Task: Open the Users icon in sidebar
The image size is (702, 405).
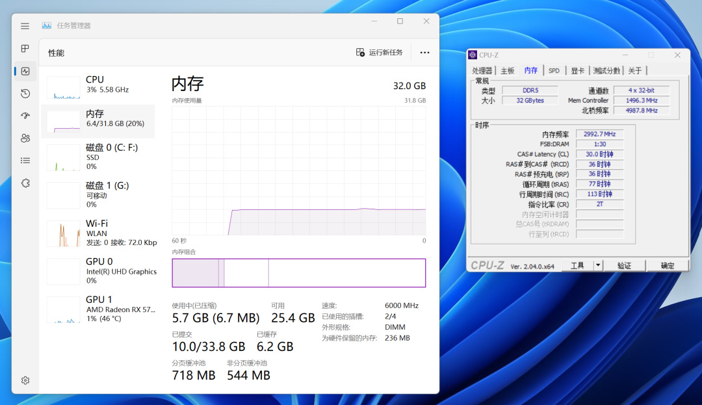Action: (25, 138)
